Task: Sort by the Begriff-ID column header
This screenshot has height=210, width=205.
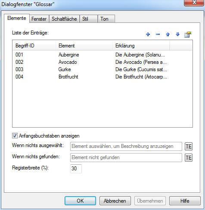Action: (x=34, y=46)
